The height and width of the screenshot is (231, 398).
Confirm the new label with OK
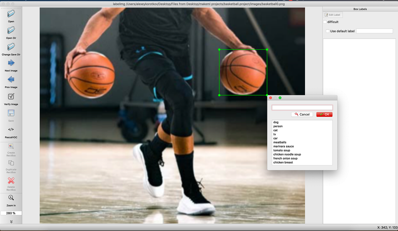pos(324,114)
